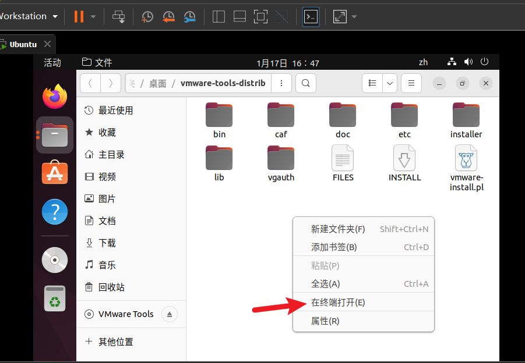Toggle the list view button
This screenshot has width=525, height=363.
pyautogui.click(x=372, y=83)
